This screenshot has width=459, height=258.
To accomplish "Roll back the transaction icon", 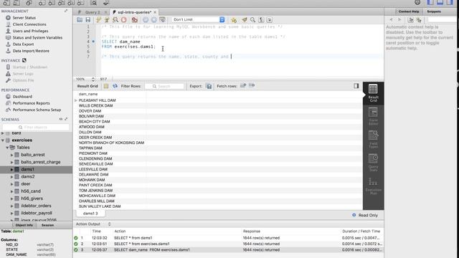I will (154, 19).
